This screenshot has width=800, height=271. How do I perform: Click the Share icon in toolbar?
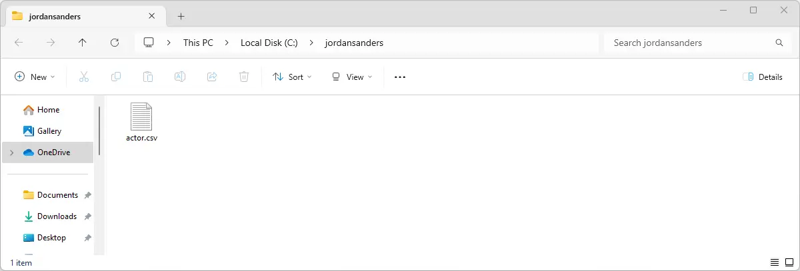pyautogui.click(x=212, y=77)
